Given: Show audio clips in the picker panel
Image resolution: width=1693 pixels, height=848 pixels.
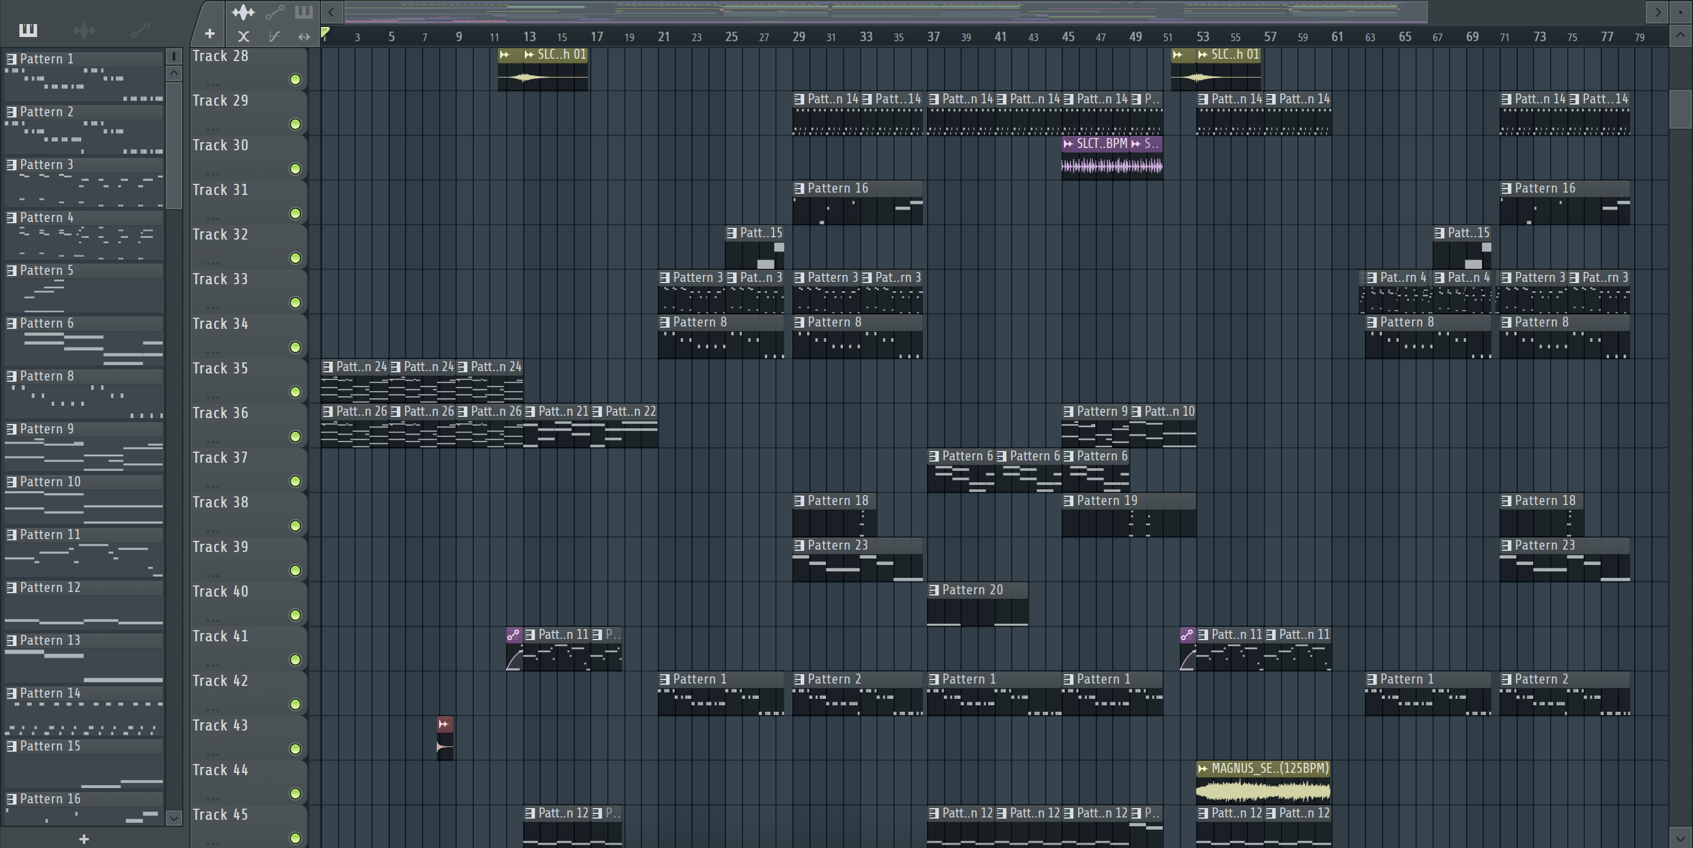Looking at the screenshot, I should click(x=84, y=29).
